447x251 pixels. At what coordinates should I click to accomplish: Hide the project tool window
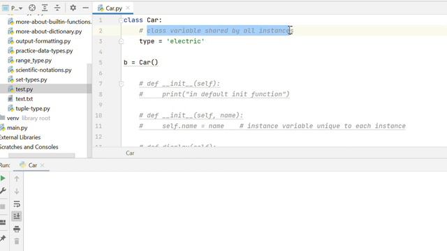coord(85,8)
